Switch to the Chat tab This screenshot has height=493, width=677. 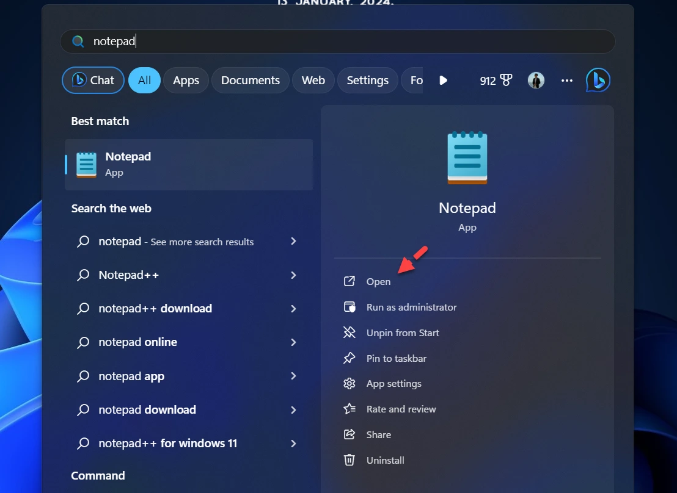93,80
